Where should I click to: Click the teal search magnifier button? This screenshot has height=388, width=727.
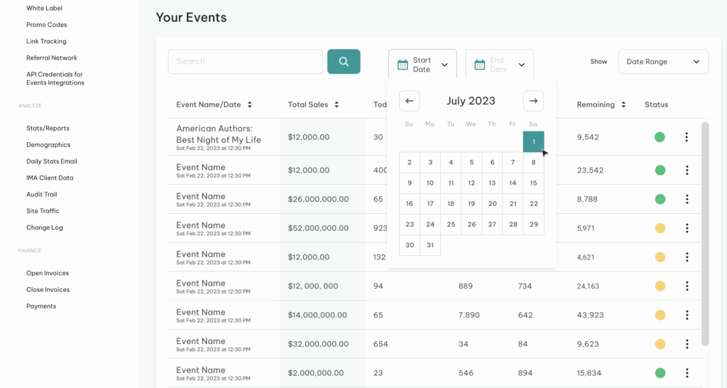click(x=344, y=62)
